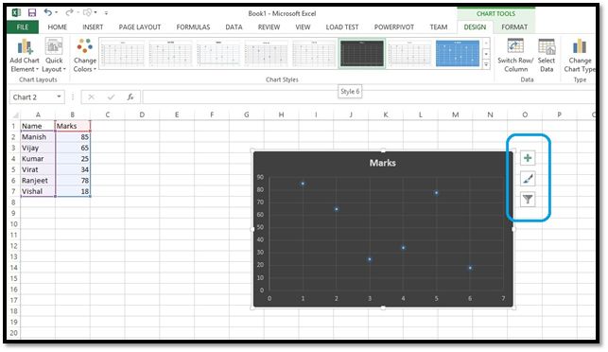Image resolution: width=608 pixels, height=352 pixels.
Task: Click the Redo icon
Action: (69, 13)
